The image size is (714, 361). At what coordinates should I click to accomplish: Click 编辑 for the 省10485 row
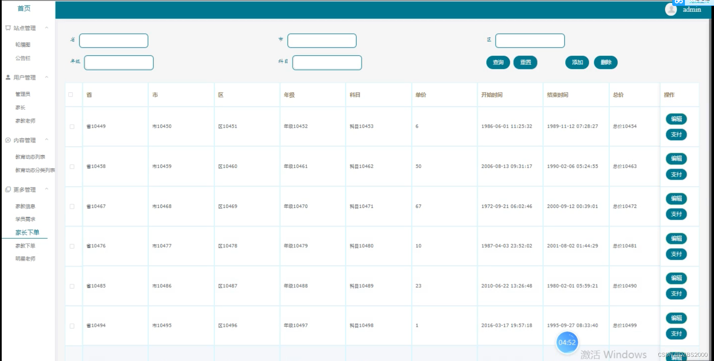click(x=676, y=278)
